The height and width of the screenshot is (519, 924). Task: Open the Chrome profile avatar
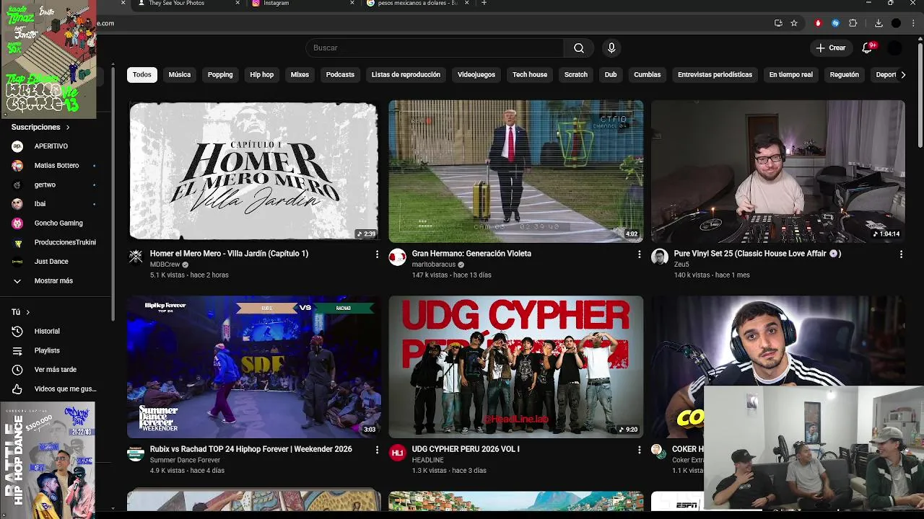pos(896,23)
